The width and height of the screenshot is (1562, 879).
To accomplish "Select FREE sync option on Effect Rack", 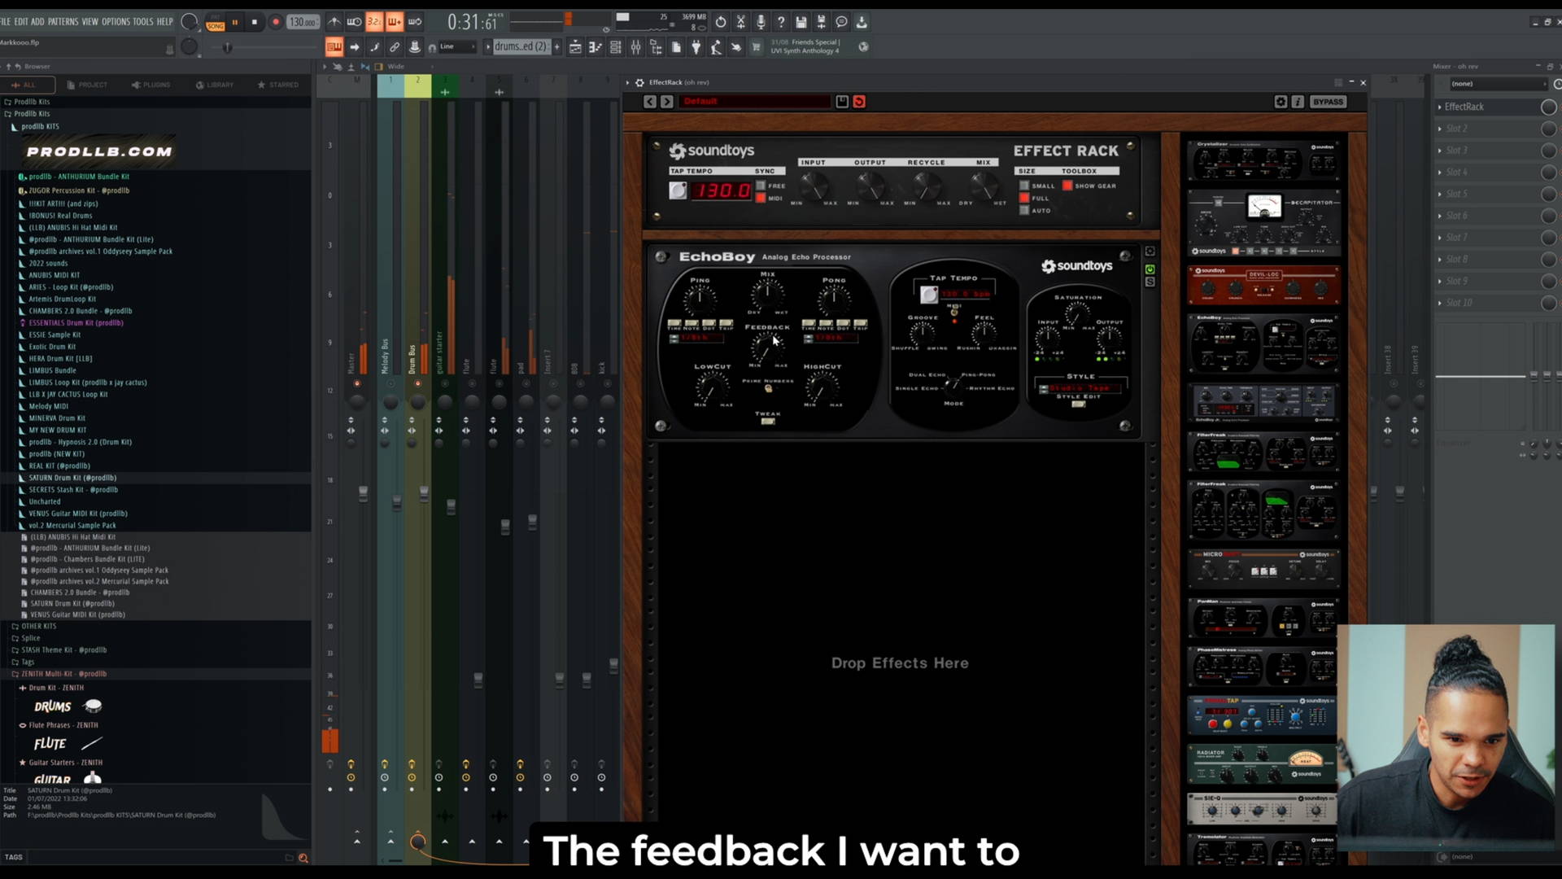I will tap(761, 186).
